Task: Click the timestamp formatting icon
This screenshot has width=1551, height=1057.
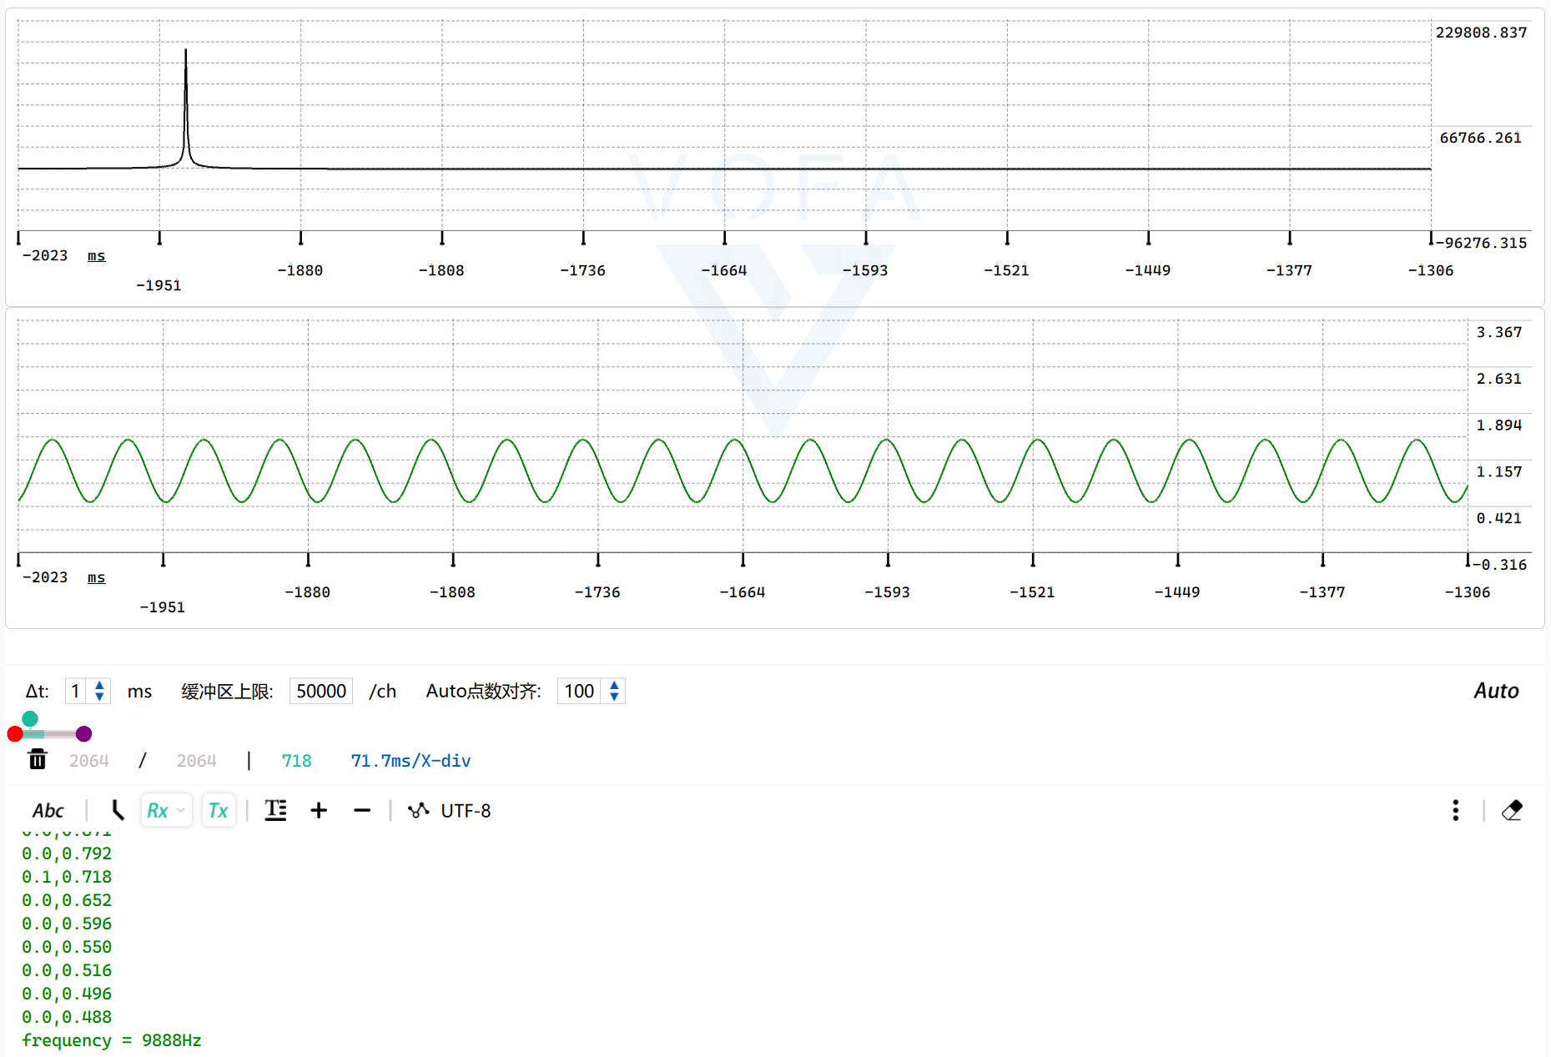Action: click(275, 810)
